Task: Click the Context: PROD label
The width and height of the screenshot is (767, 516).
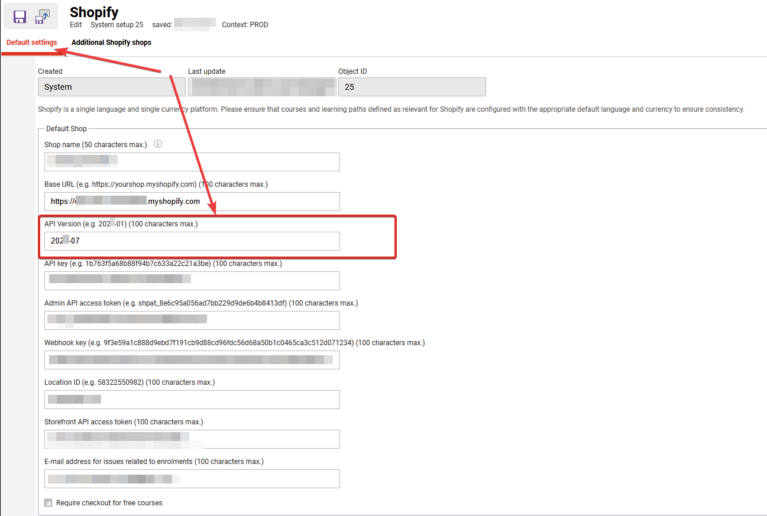Action: point(245,25)
